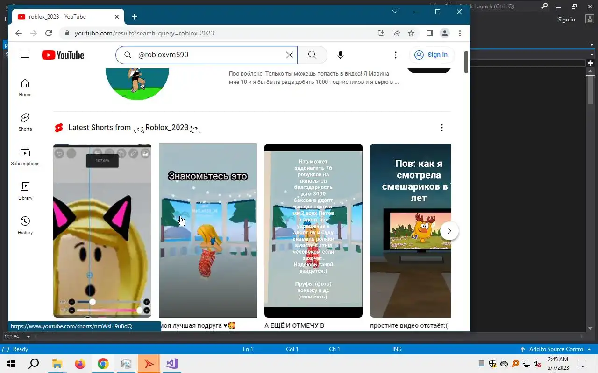Open the cat-ears face Short thumbnail

(102, 230)
